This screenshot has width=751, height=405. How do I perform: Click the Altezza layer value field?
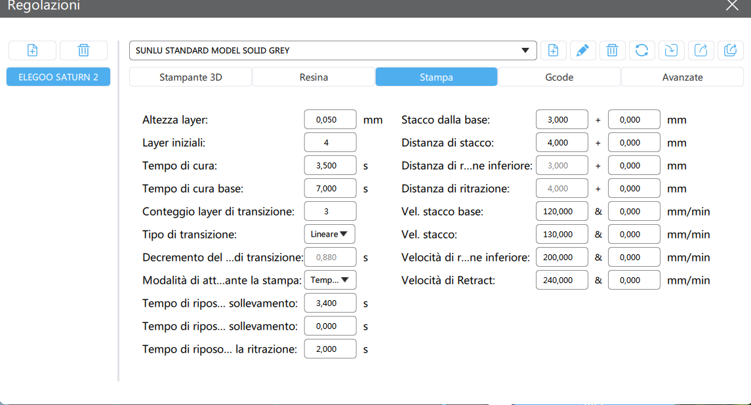[x=330, y=120]
